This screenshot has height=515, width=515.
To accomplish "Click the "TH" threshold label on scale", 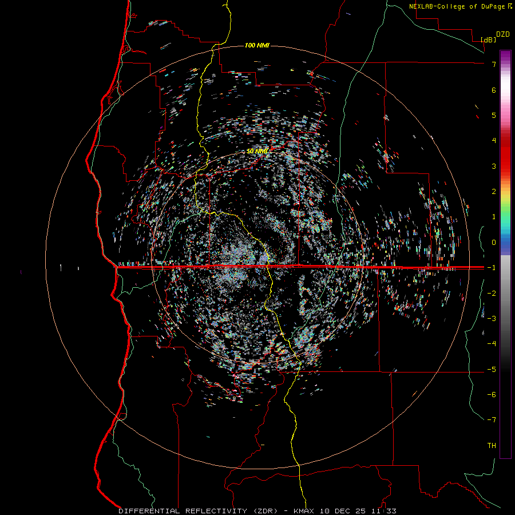I will coord(492,446).
